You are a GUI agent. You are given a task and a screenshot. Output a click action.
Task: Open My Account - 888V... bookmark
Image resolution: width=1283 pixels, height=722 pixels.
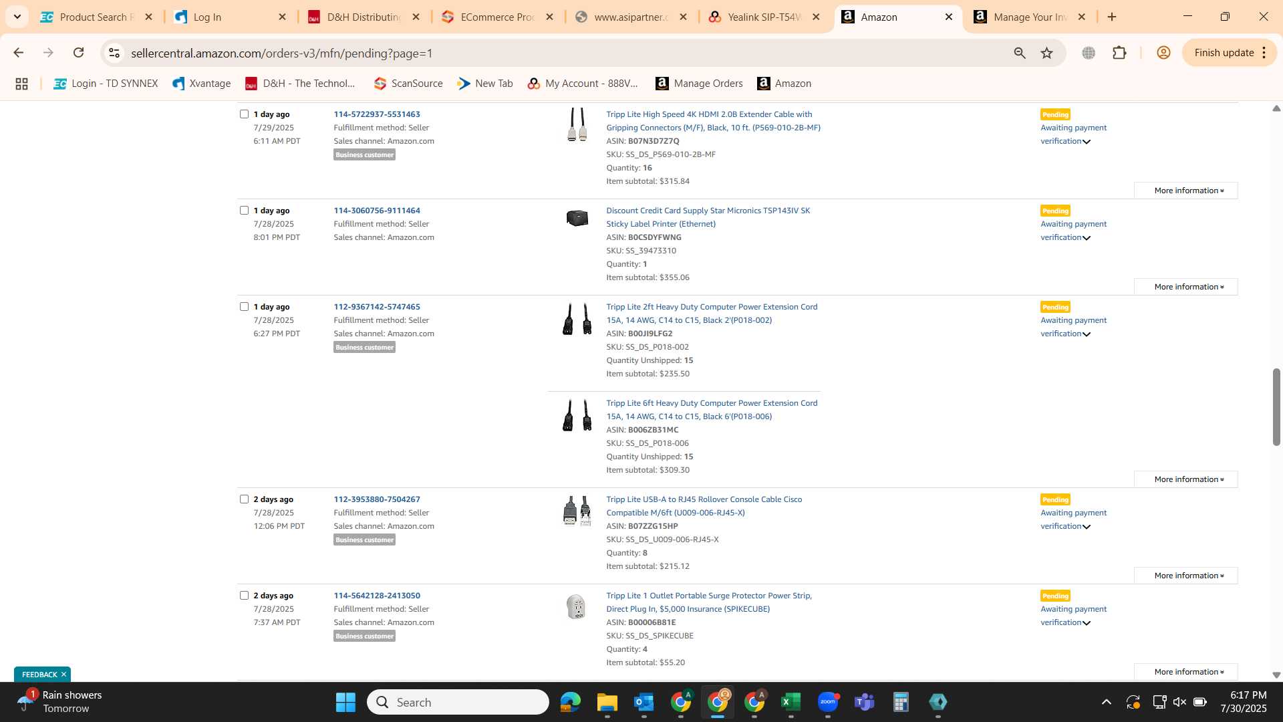583,84
